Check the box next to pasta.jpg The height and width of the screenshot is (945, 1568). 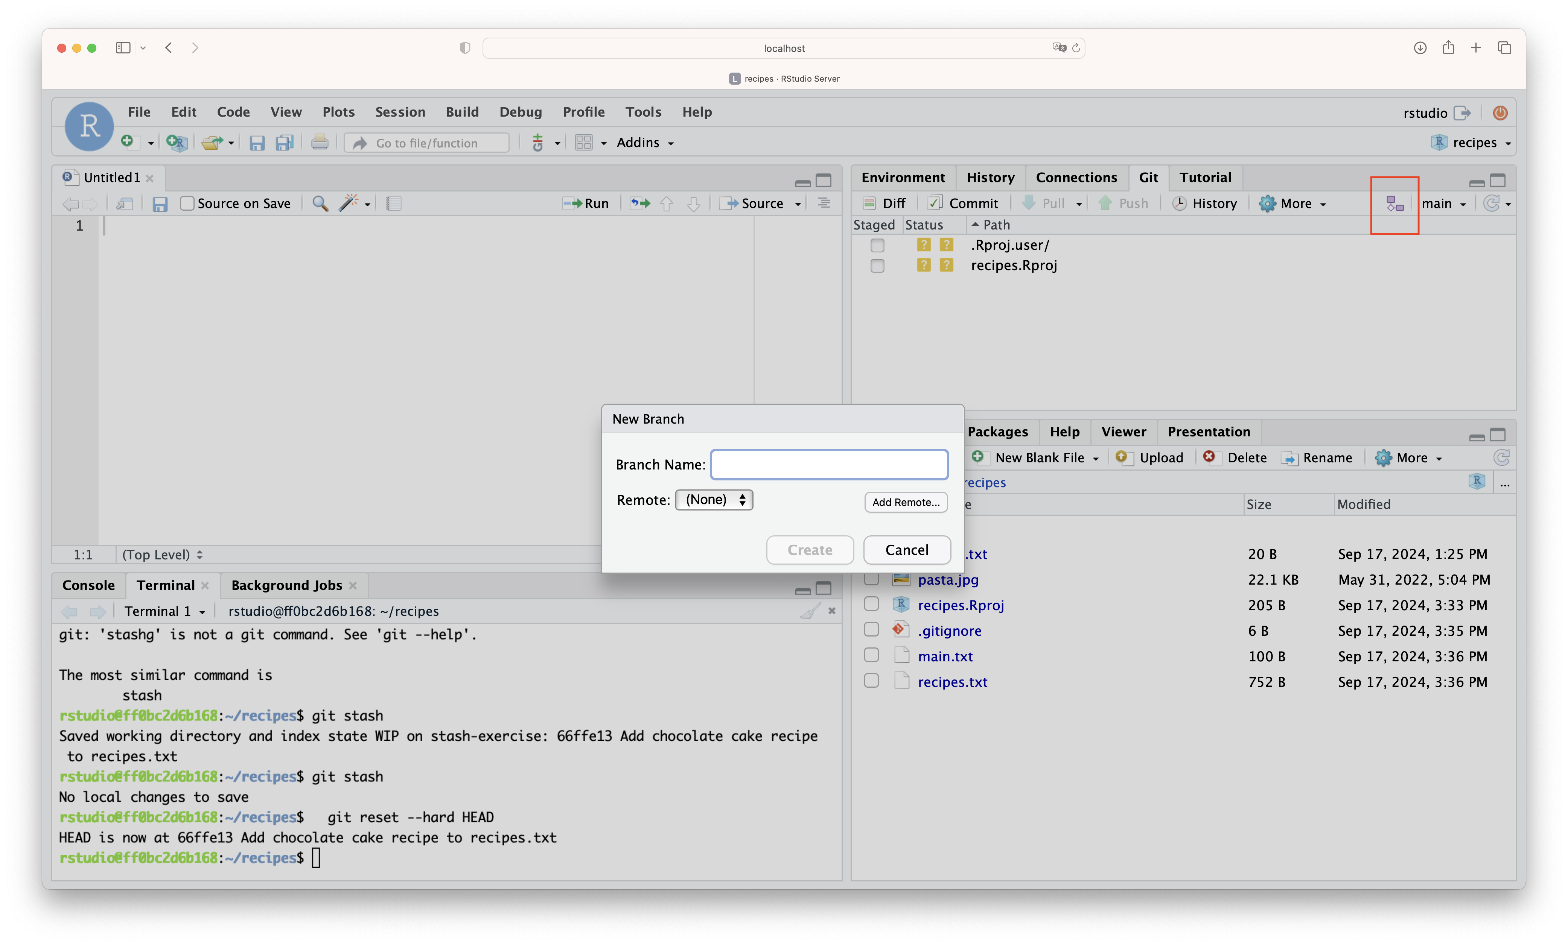(x=871, y=579)
